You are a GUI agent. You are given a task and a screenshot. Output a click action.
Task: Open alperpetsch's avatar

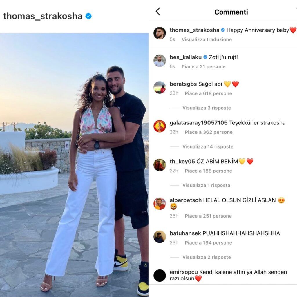click(160, 204)
